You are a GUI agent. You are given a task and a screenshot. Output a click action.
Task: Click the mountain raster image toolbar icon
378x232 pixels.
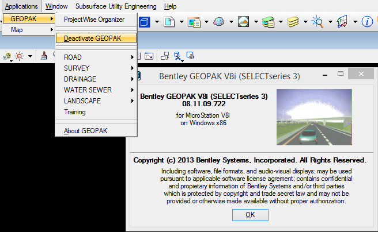pos(244,22)
